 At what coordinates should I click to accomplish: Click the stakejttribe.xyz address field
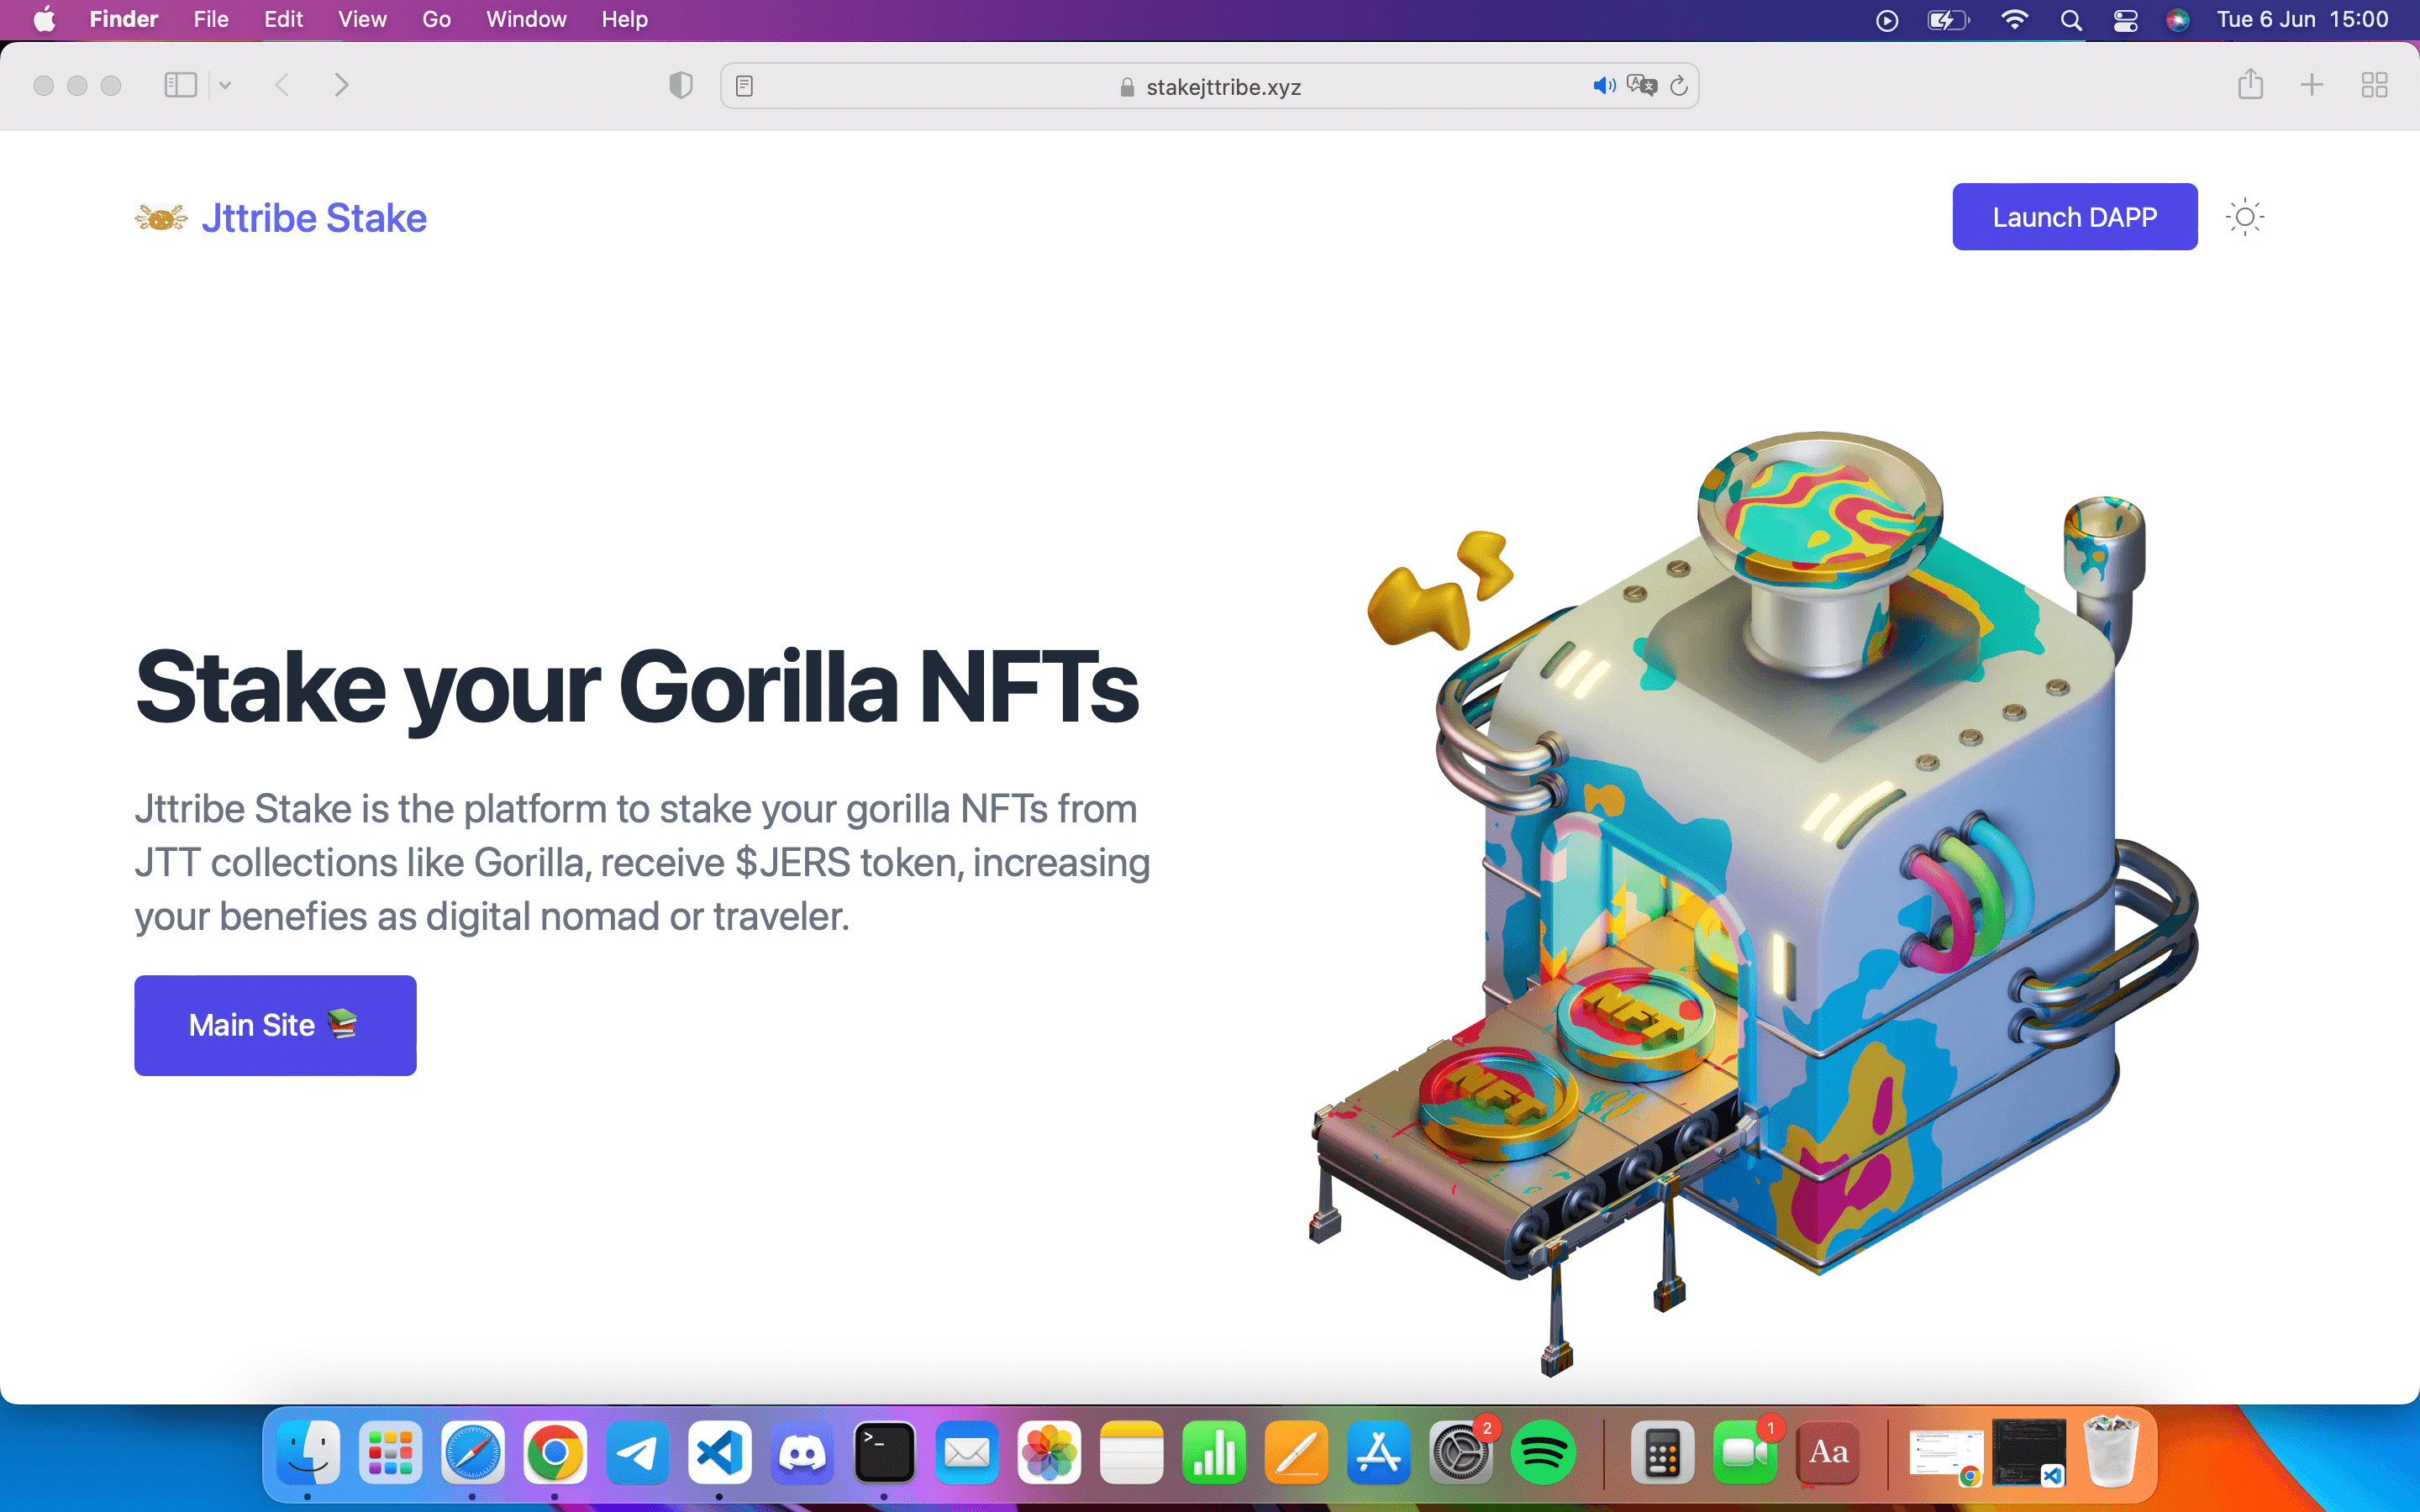coord(1210,86)
